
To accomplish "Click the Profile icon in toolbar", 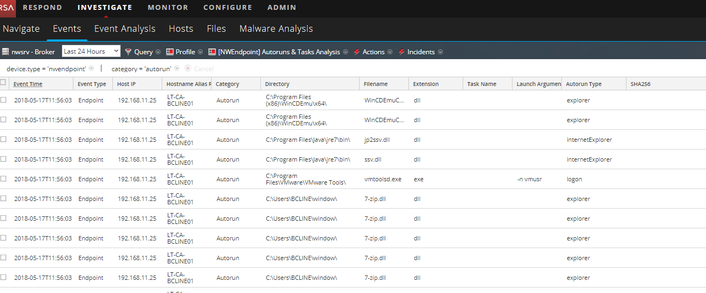I will click(x=170, y=52).
